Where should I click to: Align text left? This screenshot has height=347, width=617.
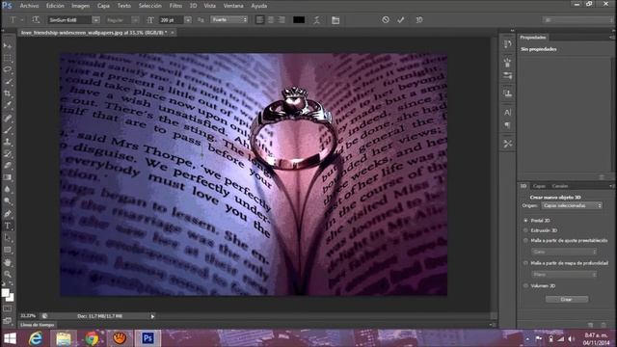point(259,19)
